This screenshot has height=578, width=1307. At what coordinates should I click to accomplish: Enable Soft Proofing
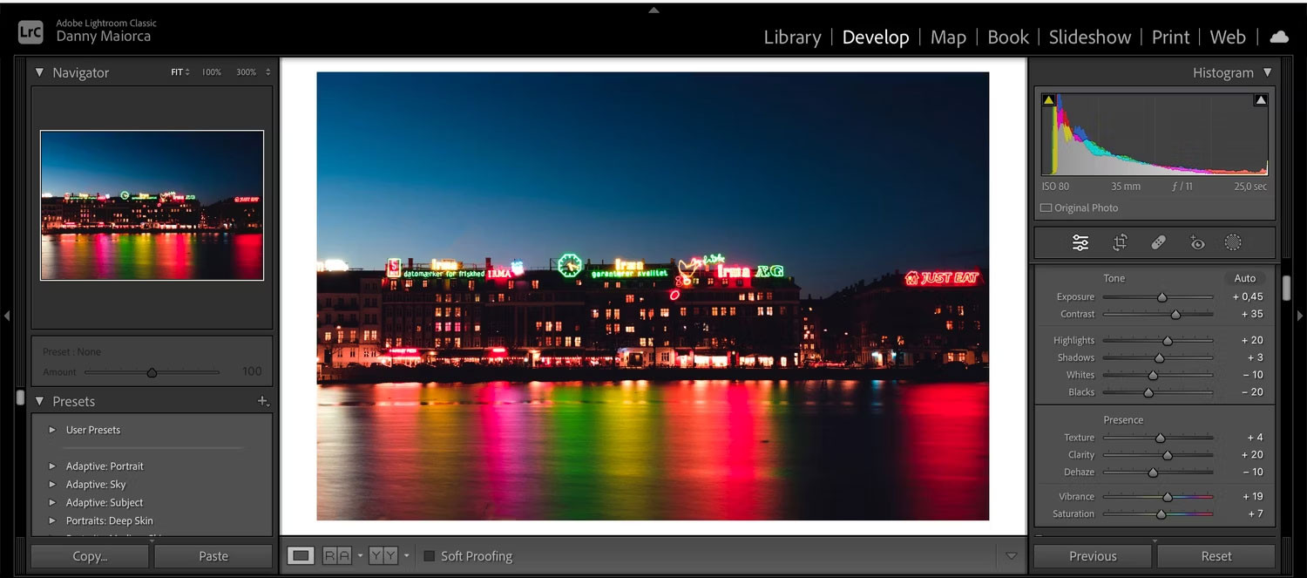428,555
